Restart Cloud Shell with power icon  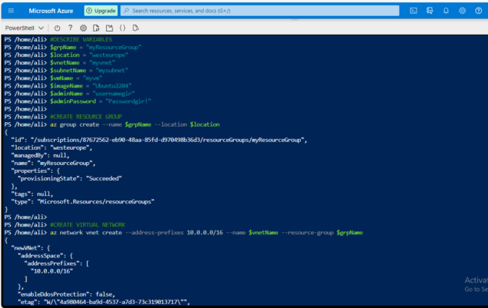(x=58, y=28)
